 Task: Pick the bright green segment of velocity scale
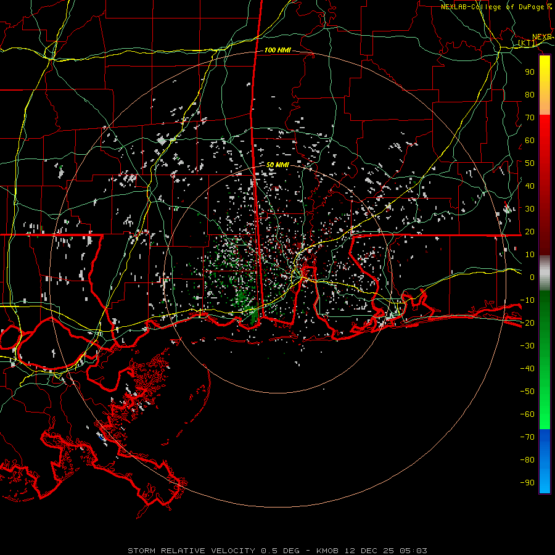click(545, 360)
